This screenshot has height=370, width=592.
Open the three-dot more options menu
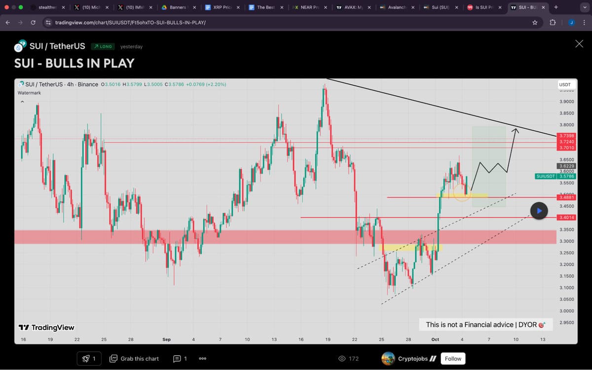point(202,359)
